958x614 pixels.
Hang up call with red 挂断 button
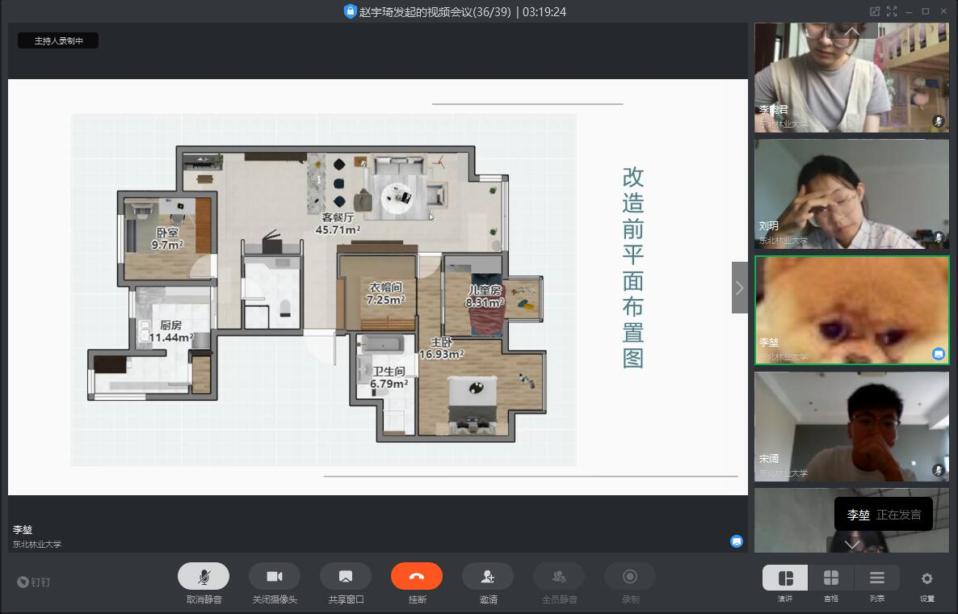(417, 577)
